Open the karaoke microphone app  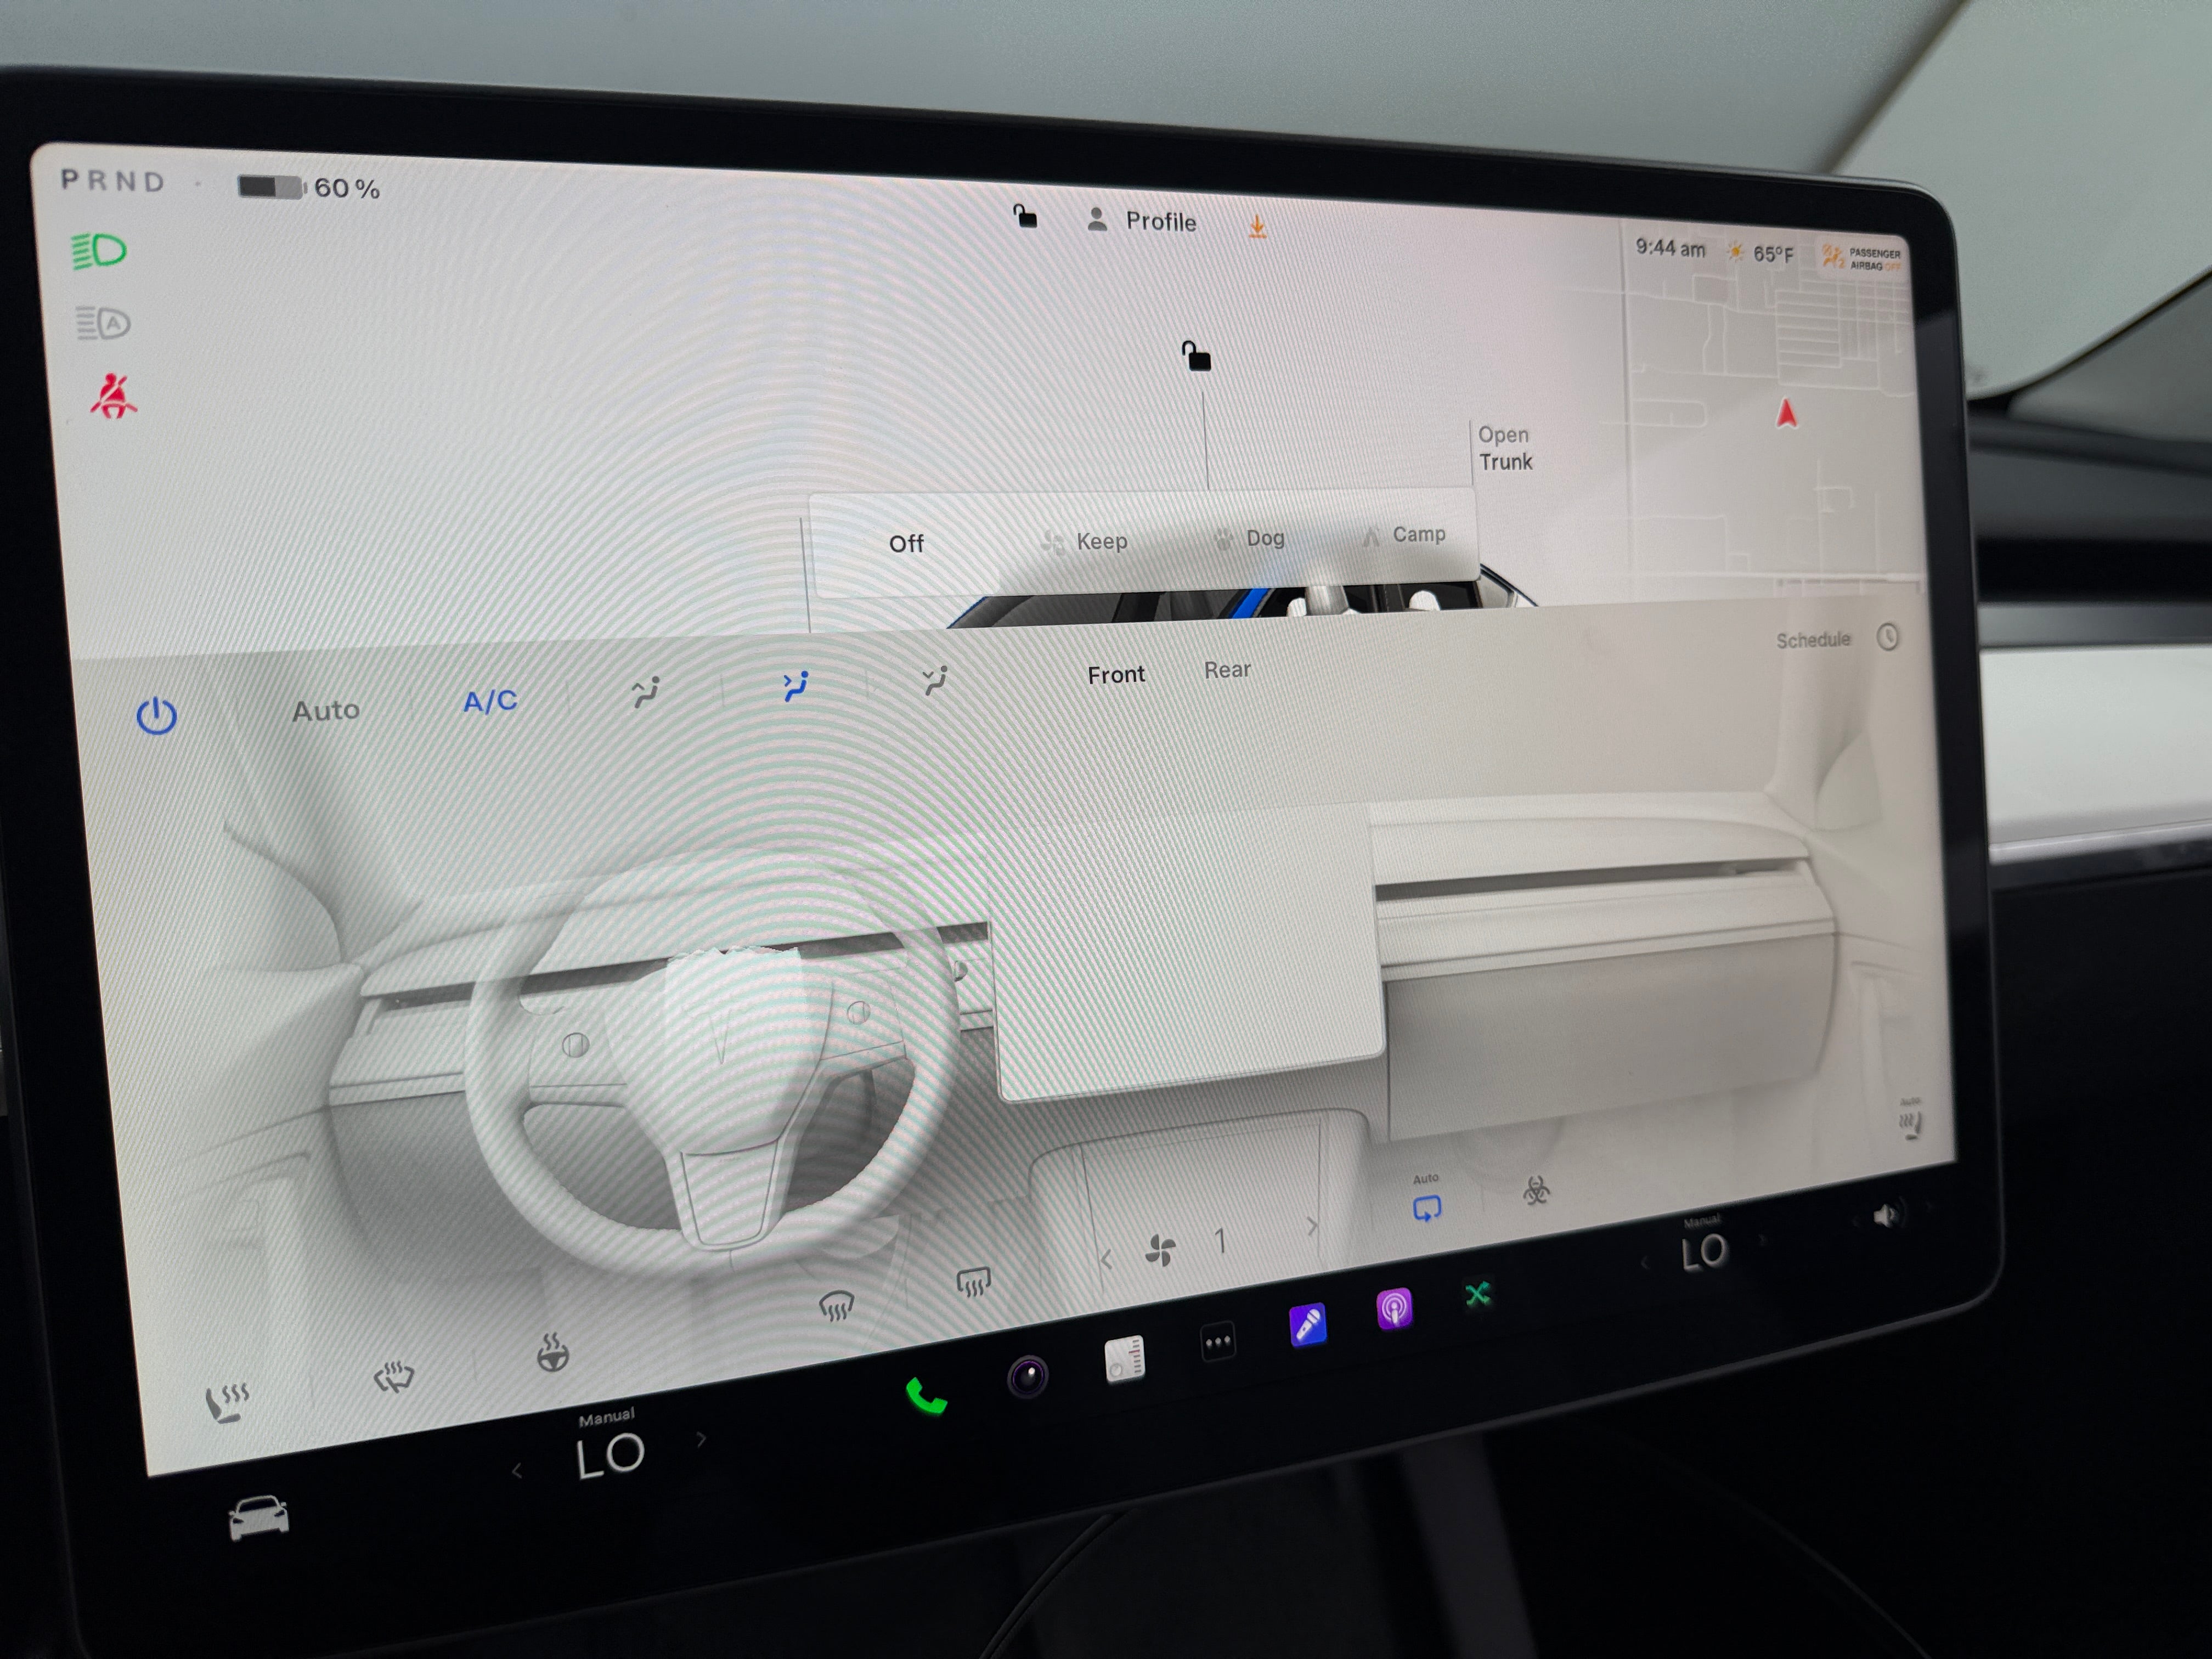coord(1308,1325)
